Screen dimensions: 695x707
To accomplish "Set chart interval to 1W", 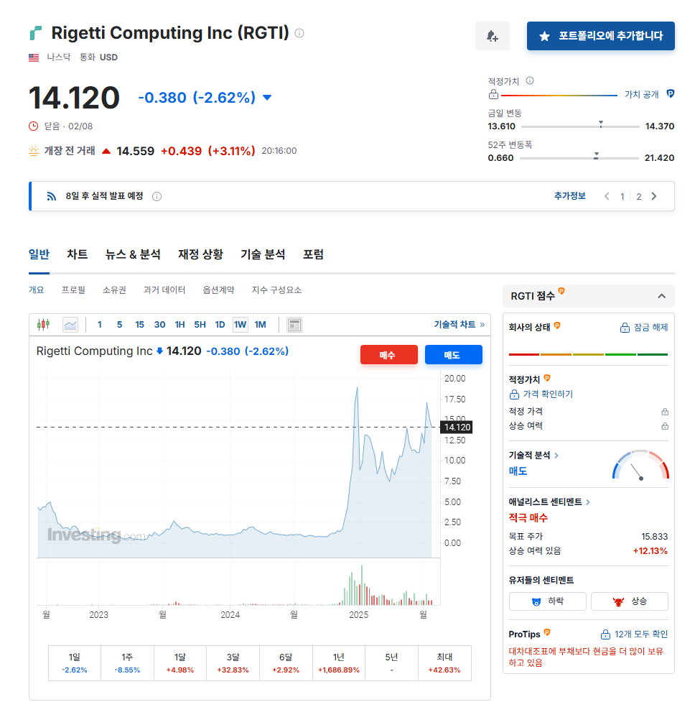I will pyautogui.click(x=240, y=325).
